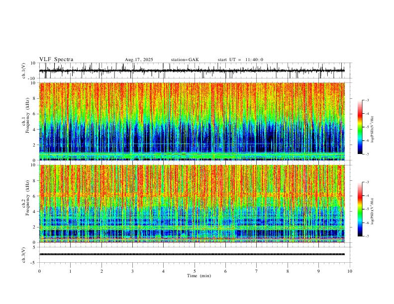Click the 'station=GAK' label
The width and height of the screenshot is (394, 304).
click(185, 60)
